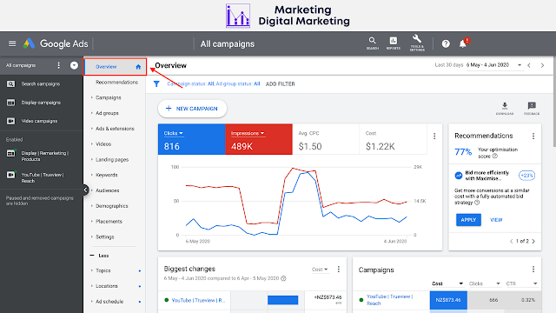Open Campaigns card three-dot menu

(533, 270)
